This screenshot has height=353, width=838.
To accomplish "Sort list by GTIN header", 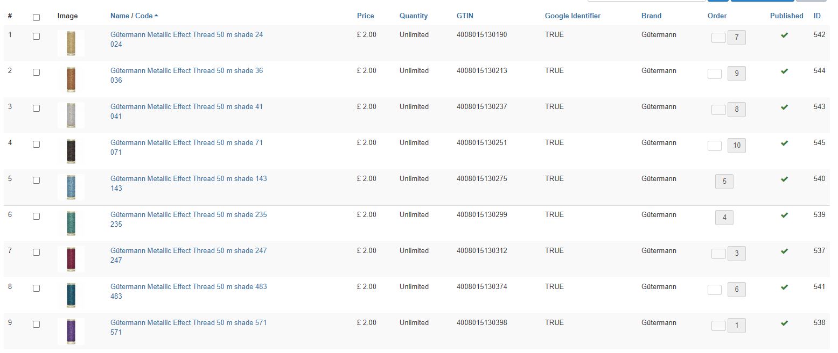I will [x=465, y=16].
